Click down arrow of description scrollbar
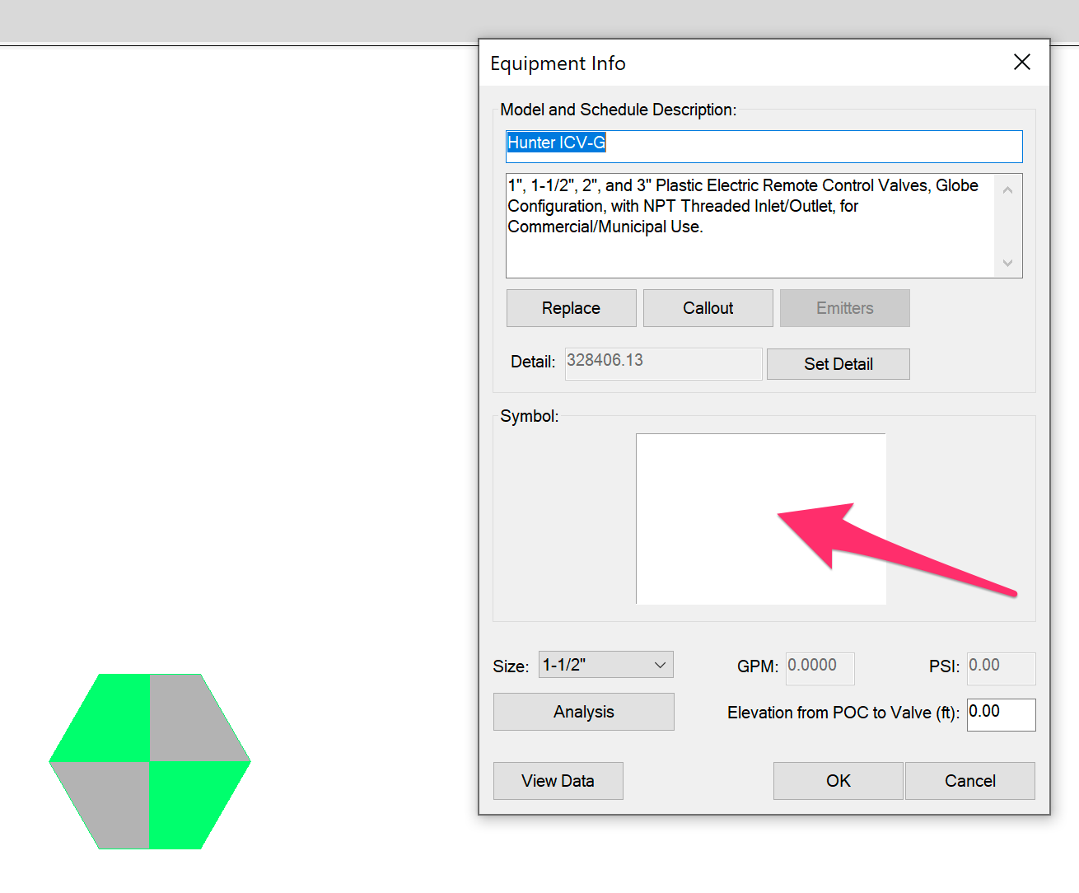 (1007, 263)
